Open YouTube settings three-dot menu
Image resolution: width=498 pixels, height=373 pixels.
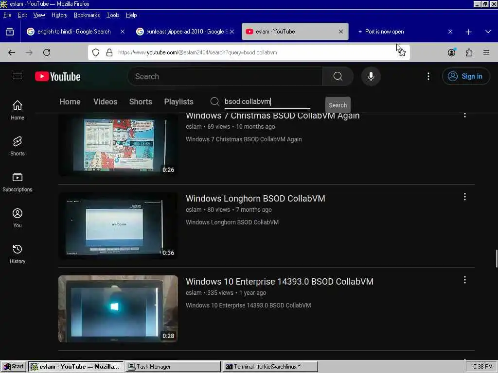pos(428,76)
